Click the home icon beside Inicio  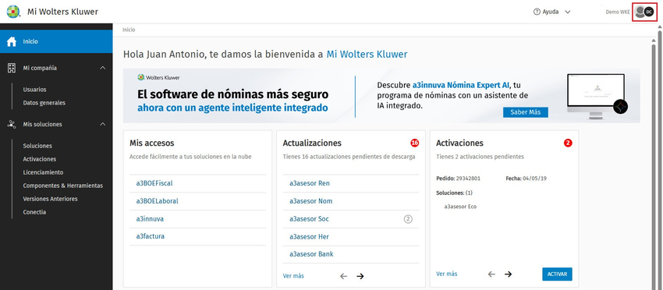(x=12, y=41)
